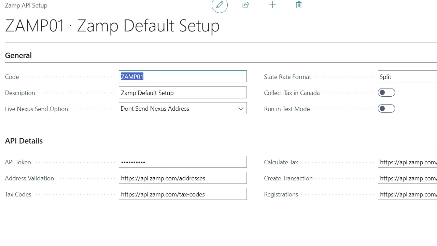This screenshot has height=246, width=437.
Task: Click the New plus icon
Action: point(272,5)
